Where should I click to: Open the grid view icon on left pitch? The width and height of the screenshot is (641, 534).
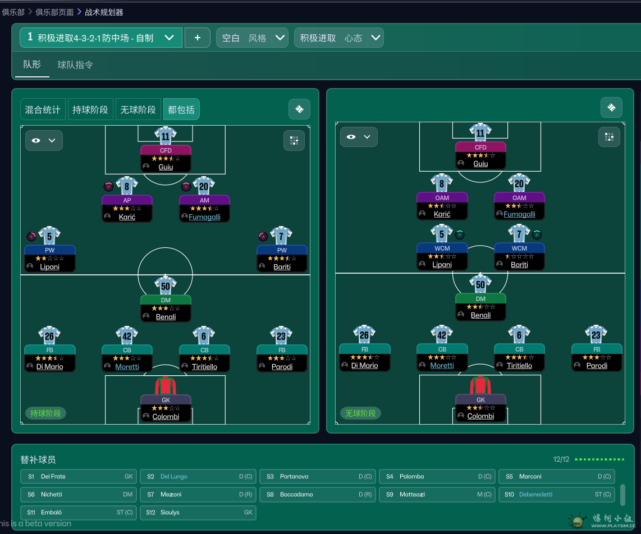point(294,140)
